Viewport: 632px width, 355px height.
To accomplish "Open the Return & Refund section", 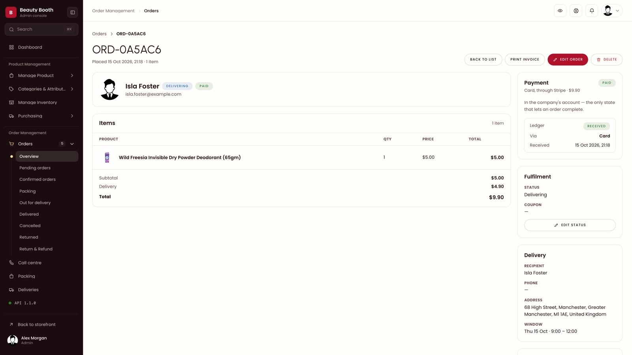I will point(47,249).
